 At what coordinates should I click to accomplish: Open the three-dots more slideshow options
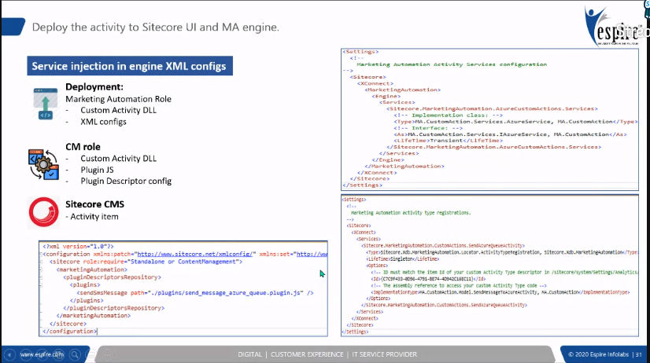107,354
